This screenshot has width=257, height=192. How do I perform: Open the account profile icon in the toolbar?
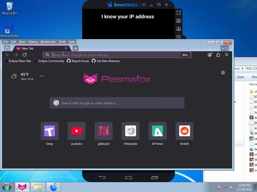(x=210, y=55)
